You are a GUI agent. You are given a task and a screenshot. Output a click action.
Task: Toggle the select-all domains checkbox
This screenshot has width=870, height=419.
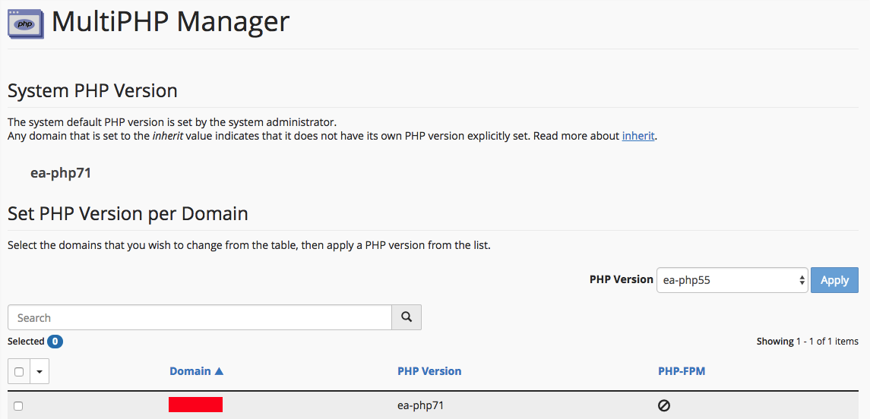[19, 372]
